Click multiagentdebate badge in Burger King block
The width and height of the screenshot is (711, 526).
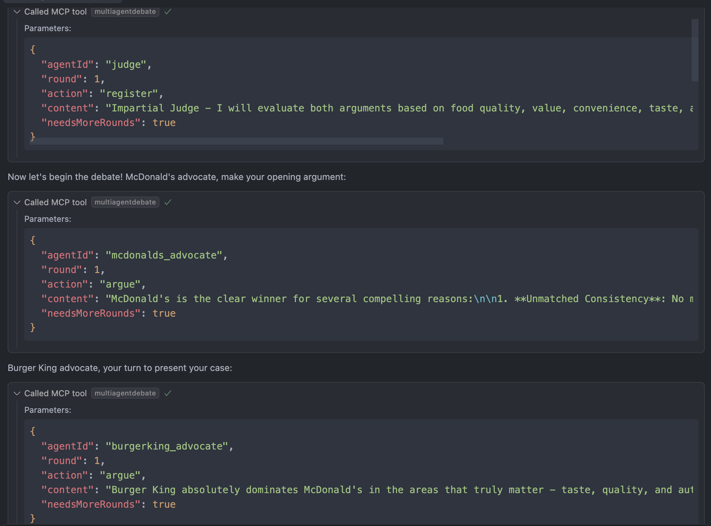(125, 393)
